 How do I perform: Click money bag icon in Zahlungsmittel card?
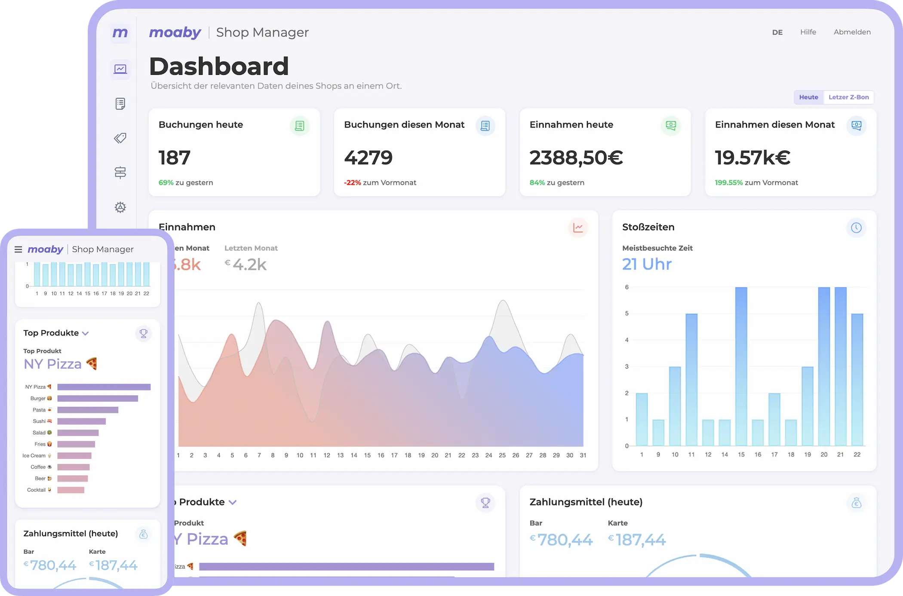856,502
